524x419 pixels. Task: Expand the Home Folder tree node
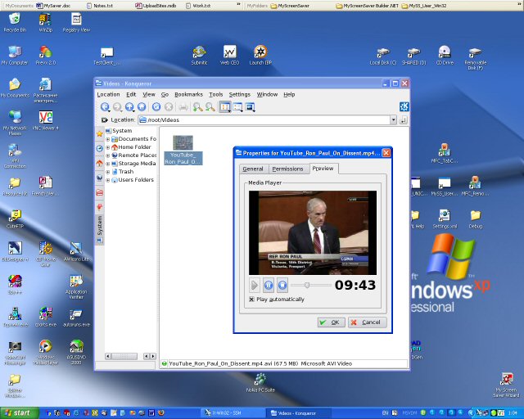coord(107,147)
